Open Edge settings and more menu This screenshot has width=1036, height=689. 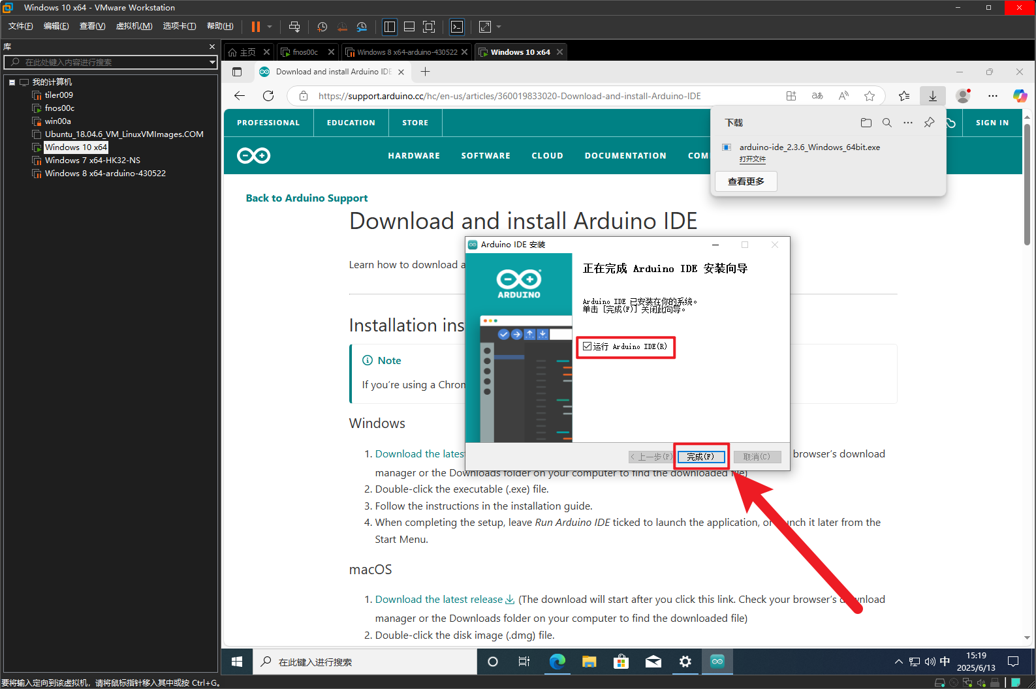tap(993, 96)
